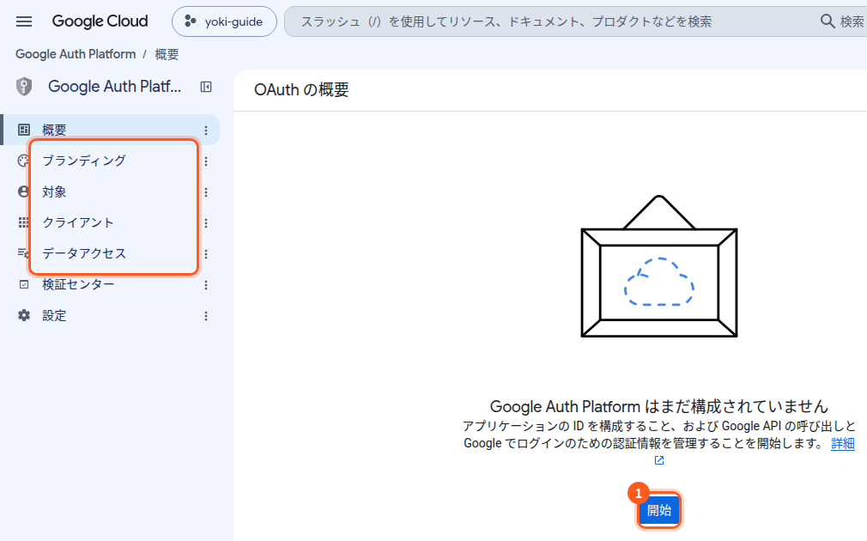Click the 概要 dashboard icon
Image resolution: width=867 pixels, height=541 pixels.
(x=24, y=130)
